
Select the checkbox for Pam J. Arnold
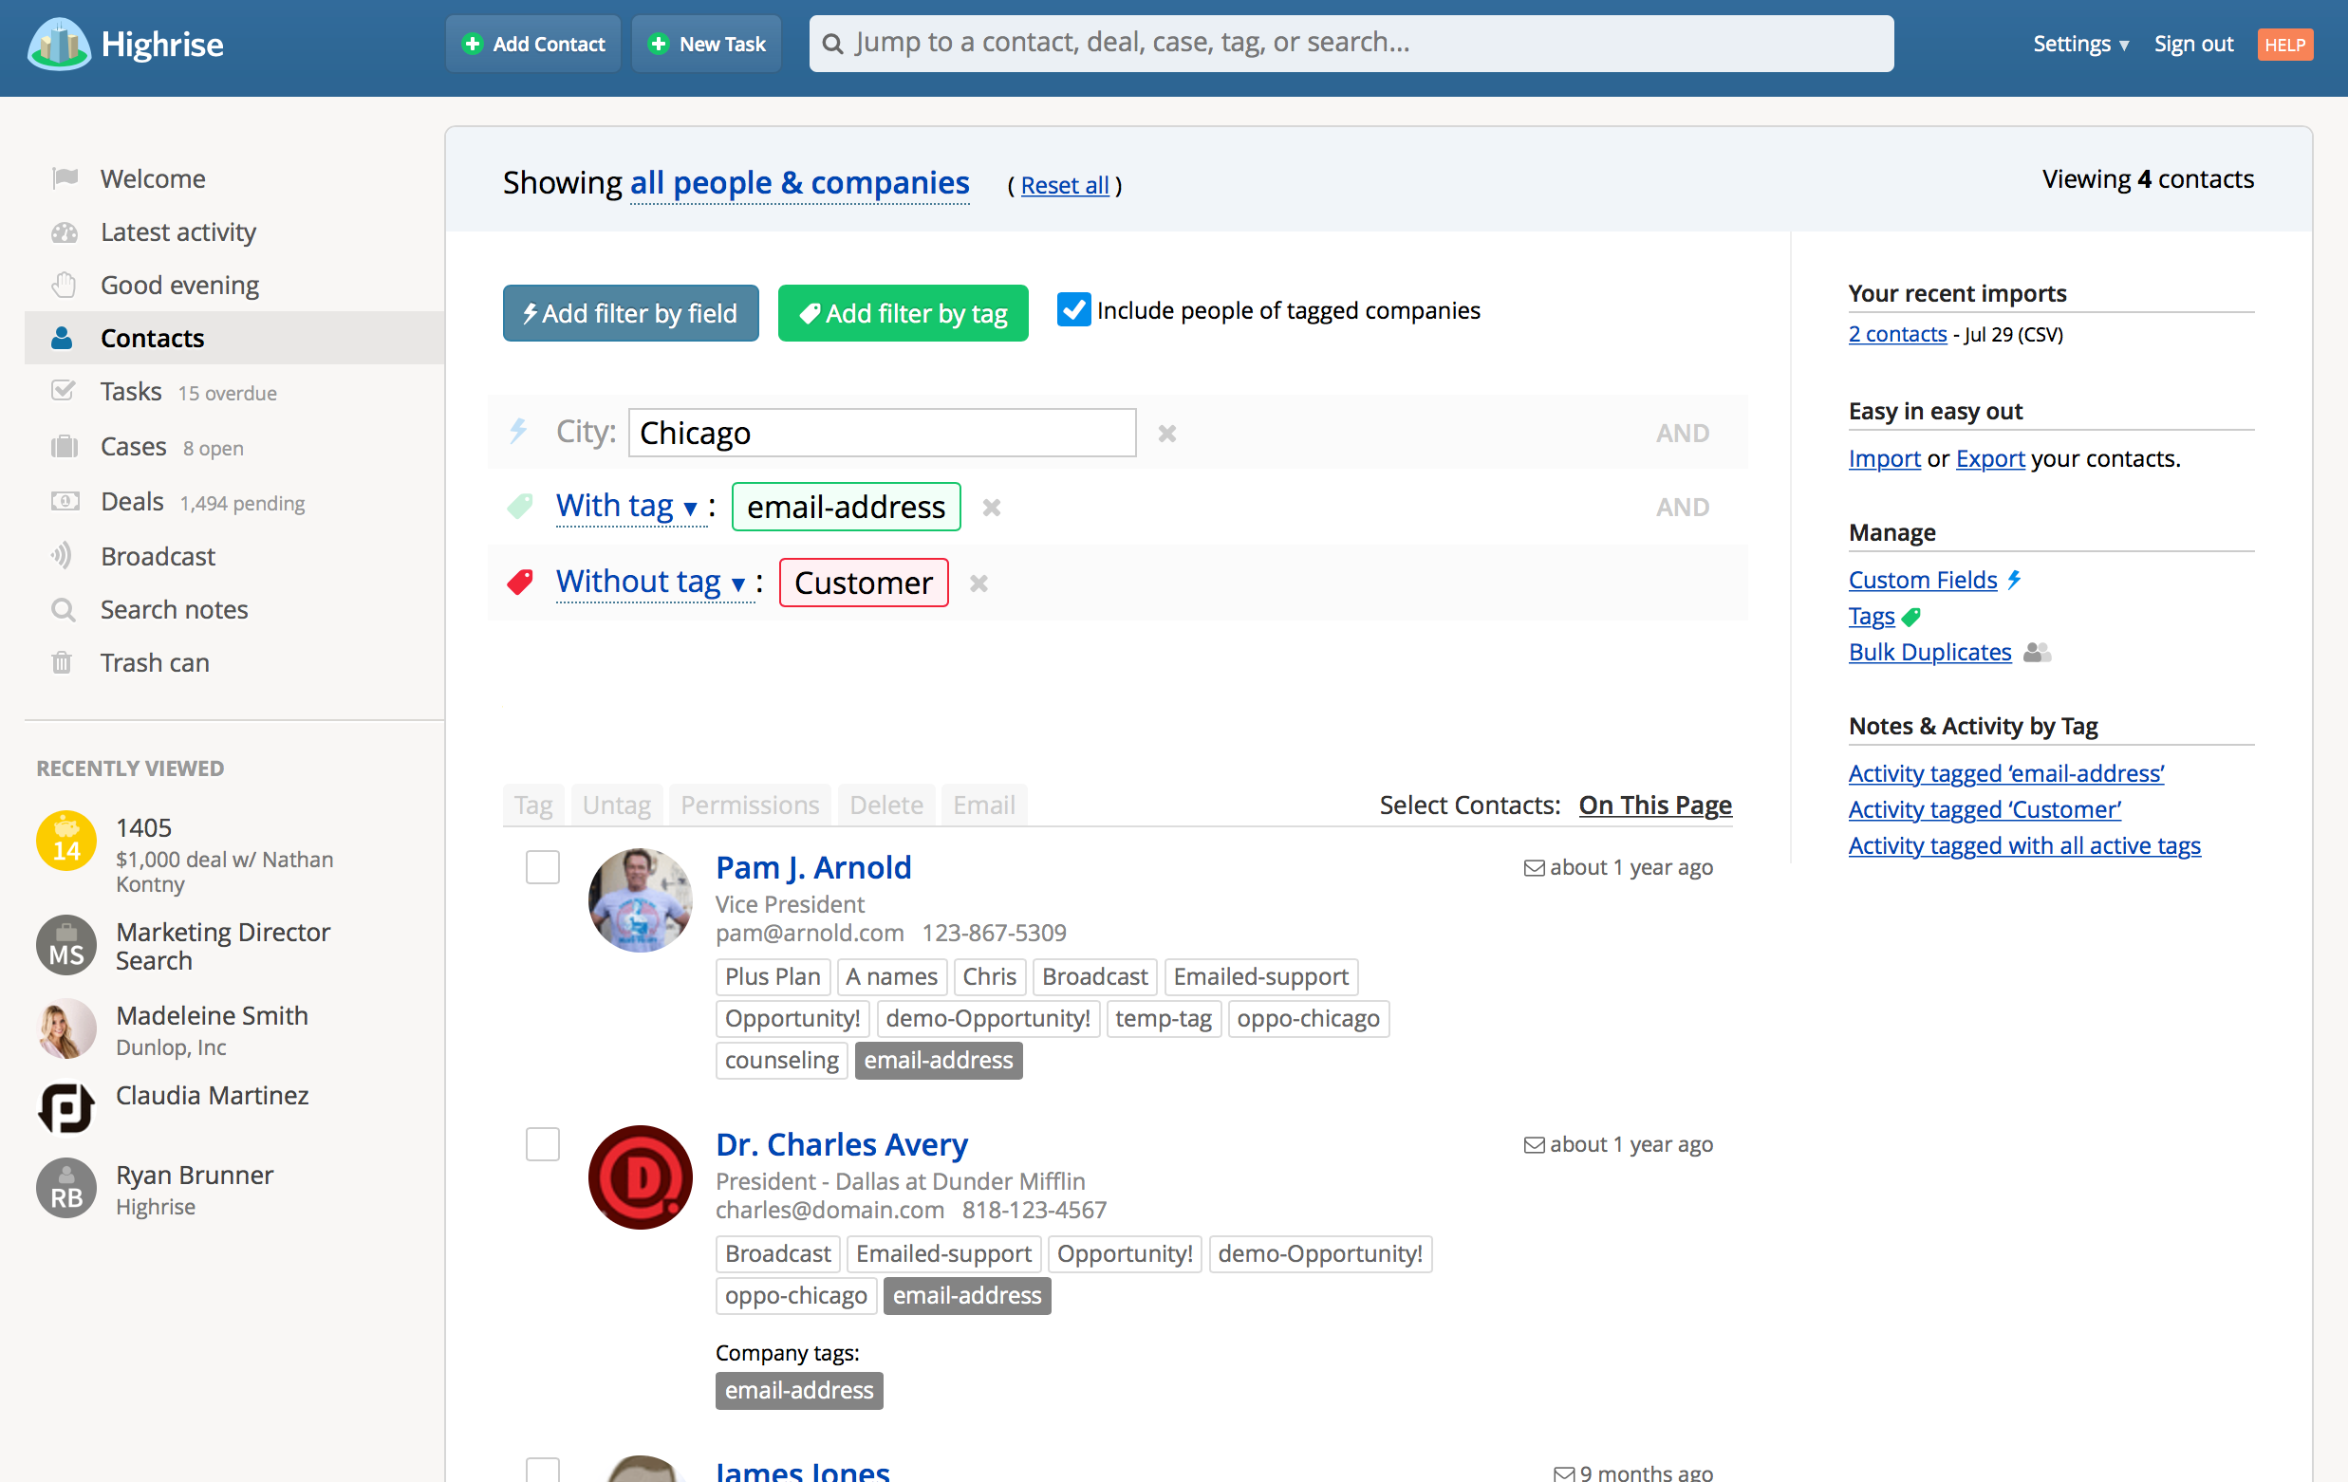(542, 867)
